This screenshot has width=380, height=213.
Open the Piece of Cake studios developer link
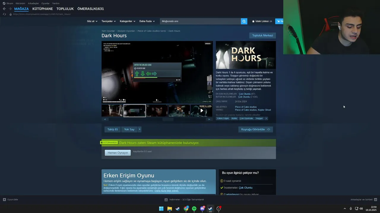coord(246,107)
